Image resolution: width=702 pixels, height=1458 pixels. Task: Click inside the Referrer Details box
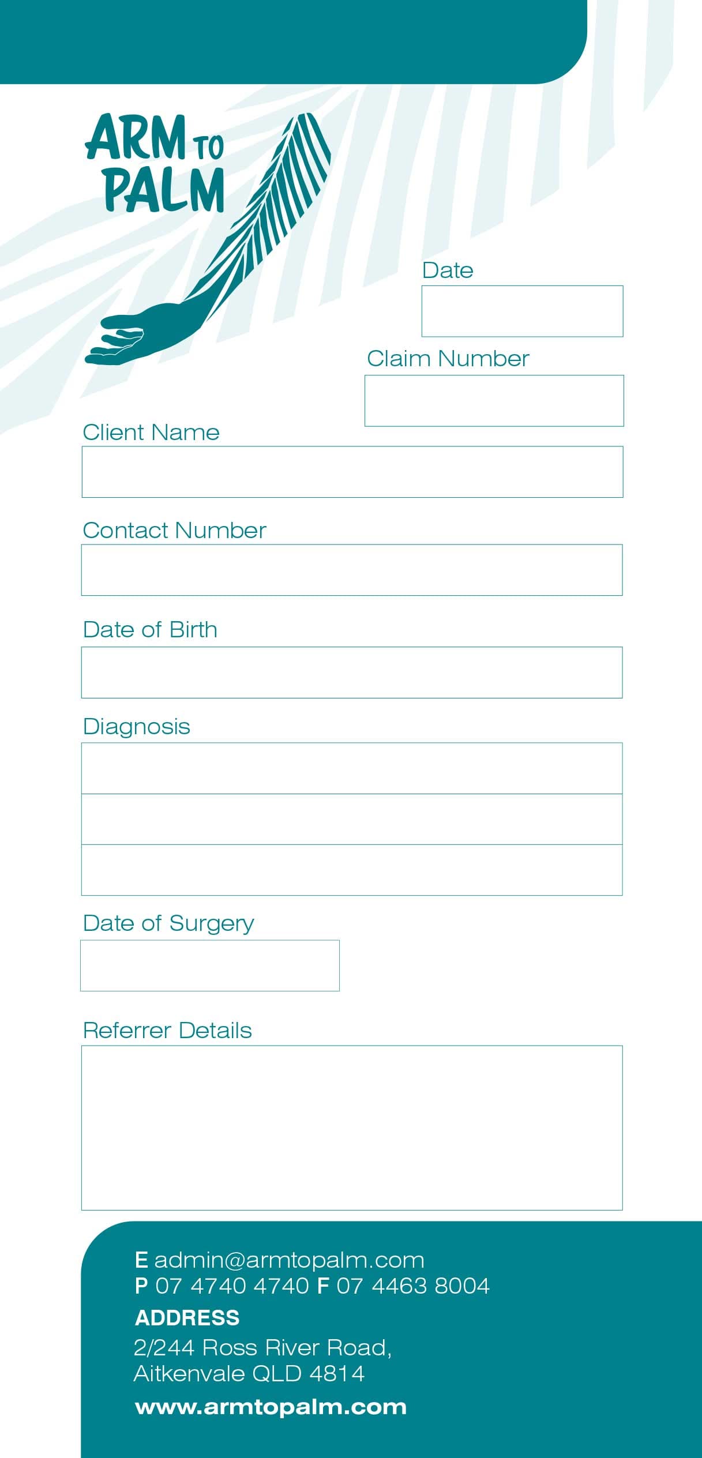click(352, 1128)
